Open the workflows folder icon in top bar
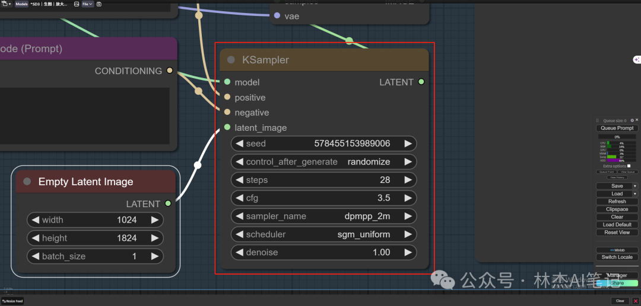 click(x=5, y=4)
